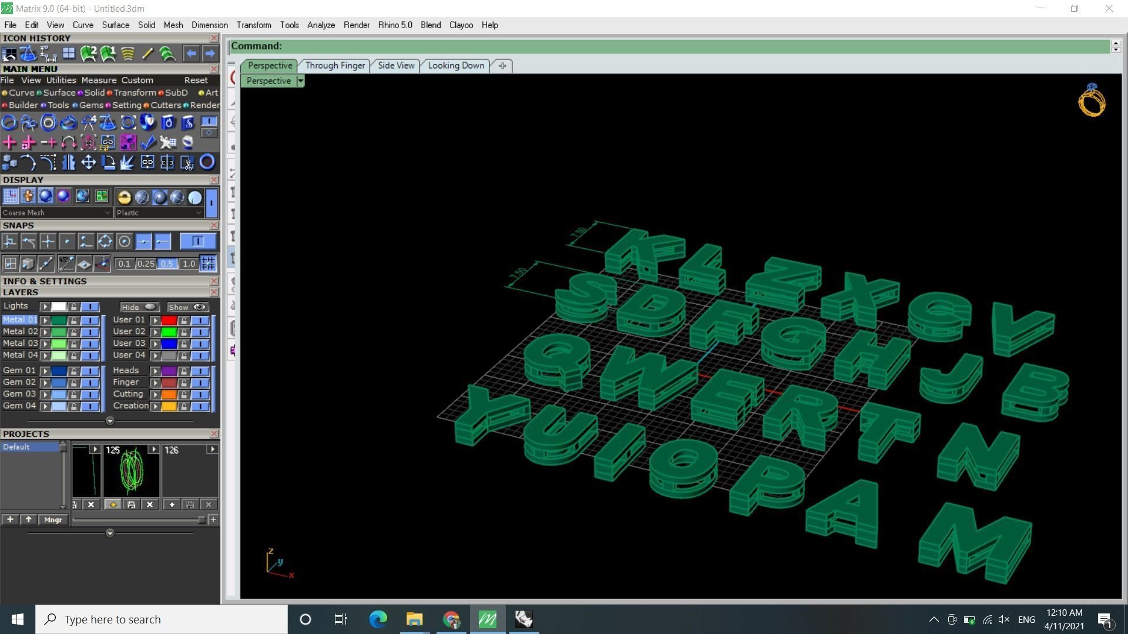This screenshot has width=1128, height=634.
Task: Toggle the lock for Finger layer
Action: 183,383
